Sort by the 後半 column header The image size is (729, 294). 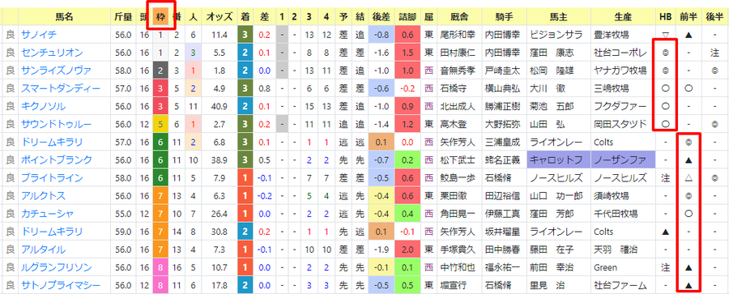pos(714,17)
